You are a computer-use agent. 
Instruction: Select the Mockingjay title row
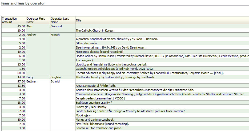tap(83, 115)
